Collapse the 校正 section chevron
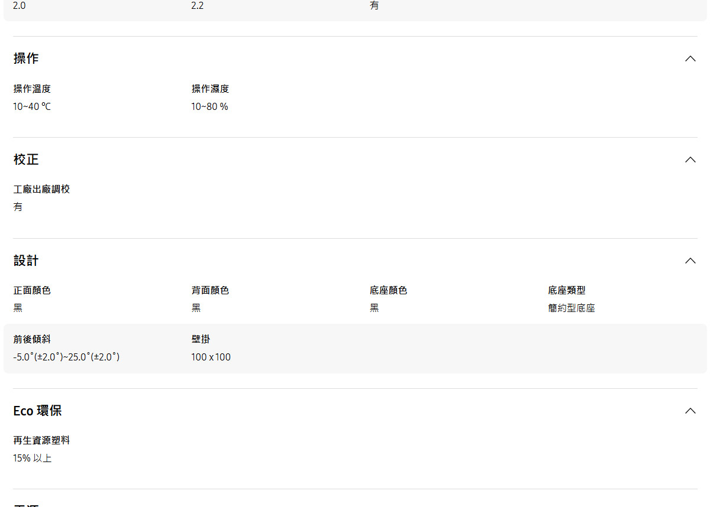 pyautogui.click(x=690, y=160)
